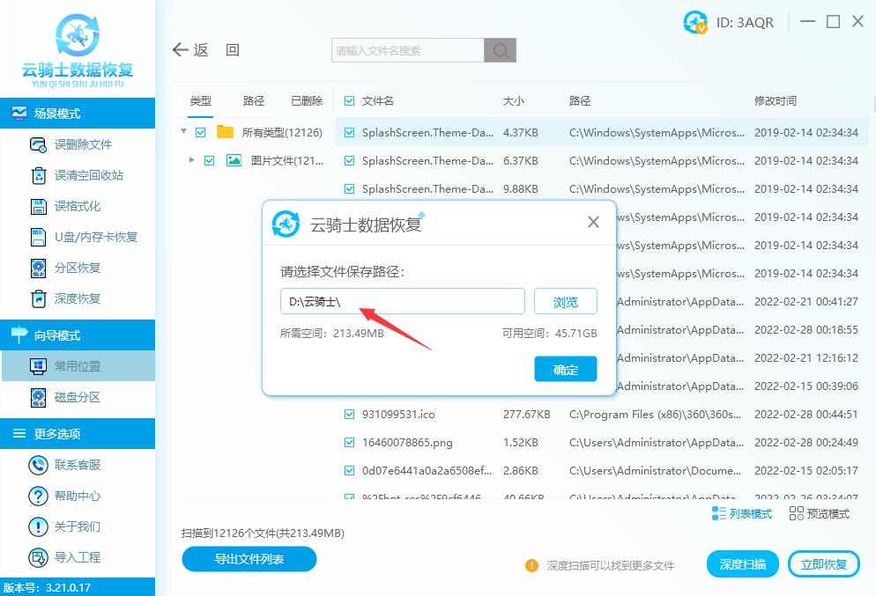Screen dimensions: 876x596
Task: Uncheck the first SplashScreen.Theme-Da file
Action: 348,130
